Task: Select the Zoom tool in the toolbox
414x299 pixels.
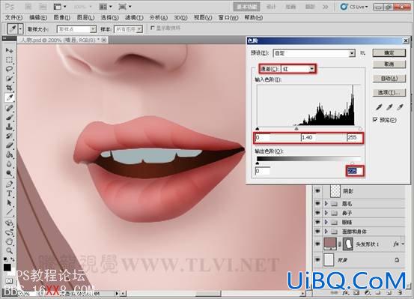Action: point(9,250)
